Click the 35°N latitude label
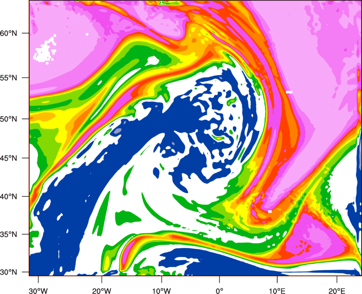Screen dimensions: 362x294 click(x=9, y=234)
